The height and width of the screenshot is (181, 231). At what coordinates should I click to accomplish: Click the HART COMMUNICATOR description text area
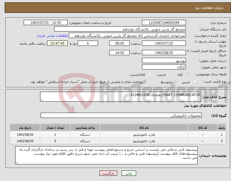121,97
